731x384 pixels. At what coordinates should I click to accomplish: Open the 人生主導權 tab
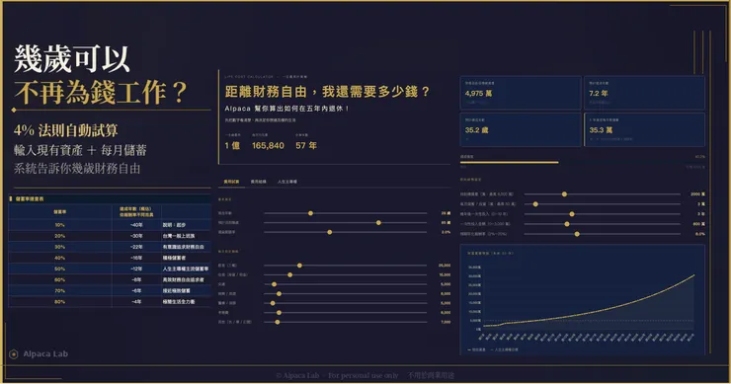coord(287,182)
